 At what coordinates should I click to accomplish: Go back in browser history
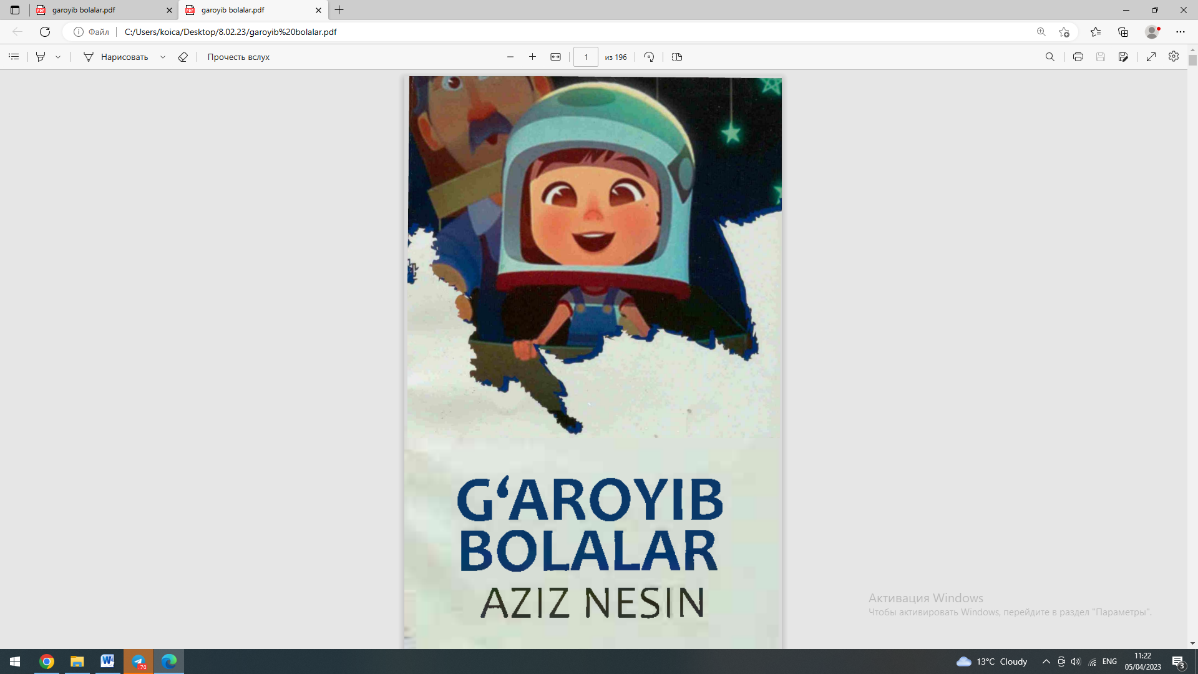coord(17,32)
